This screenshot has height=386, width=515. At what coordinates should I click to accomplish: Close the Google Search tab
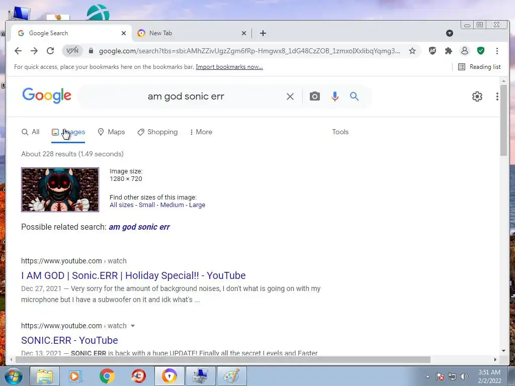click(x=124, y=33)
